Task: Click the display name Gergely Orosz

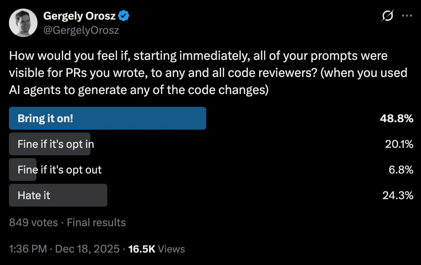Action: [x=79, y=15]
